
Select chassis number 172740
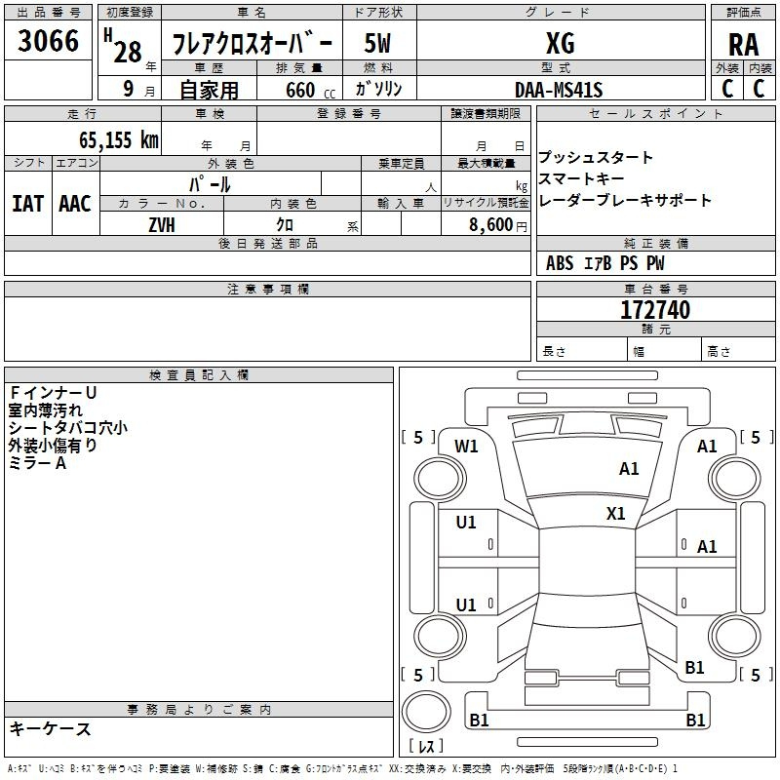[x=655, y=310]
